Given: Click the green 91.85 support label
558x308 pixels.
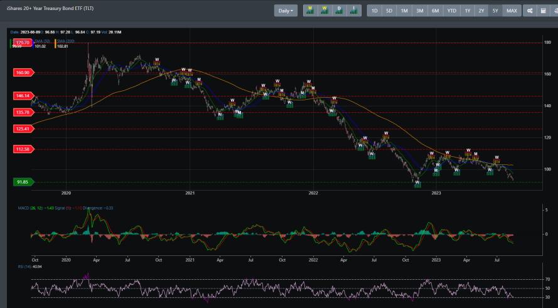Looking at the screenshot, I should (23, 182).
